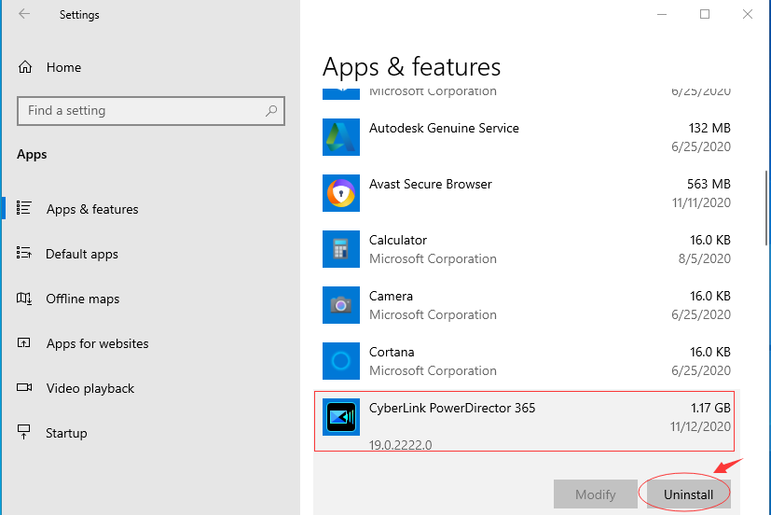This screenshot has height=515, width=771.
Task: Click the Apps for websites icon
Action: [23, 342]
